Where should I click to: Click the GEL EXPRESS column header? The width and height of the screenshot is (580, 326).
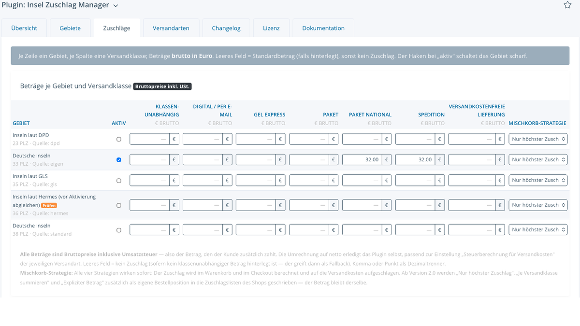[270, 114]
